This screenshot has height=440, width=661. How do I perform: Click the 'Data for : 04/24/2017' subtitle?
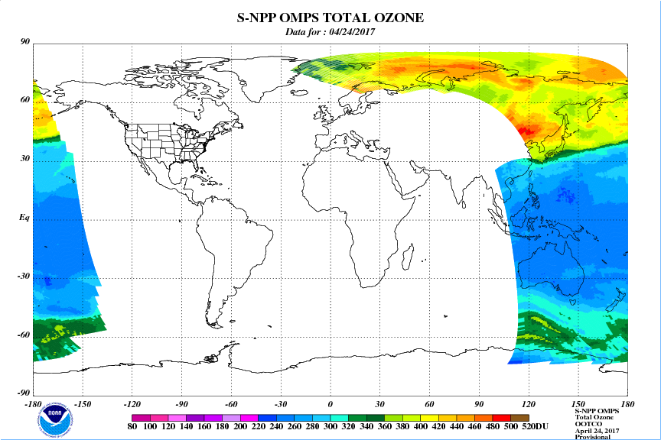330,32
